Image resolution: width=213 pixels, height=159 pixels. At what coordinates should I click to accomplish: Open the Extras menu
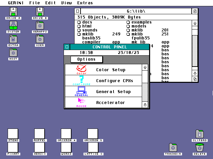(85, 3)
